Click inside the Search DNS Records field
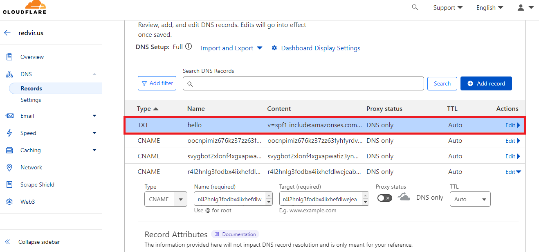The width and height of the screenshot is (539, 252). [x=303, y=83]
